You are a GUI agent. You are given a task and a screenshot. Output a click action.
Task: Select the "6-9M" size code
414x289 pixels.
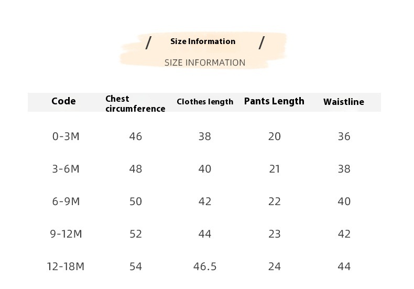point(66,201)
